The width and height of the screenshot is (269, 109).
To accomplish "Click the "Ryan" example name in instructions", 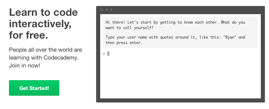I will [230, 37].
